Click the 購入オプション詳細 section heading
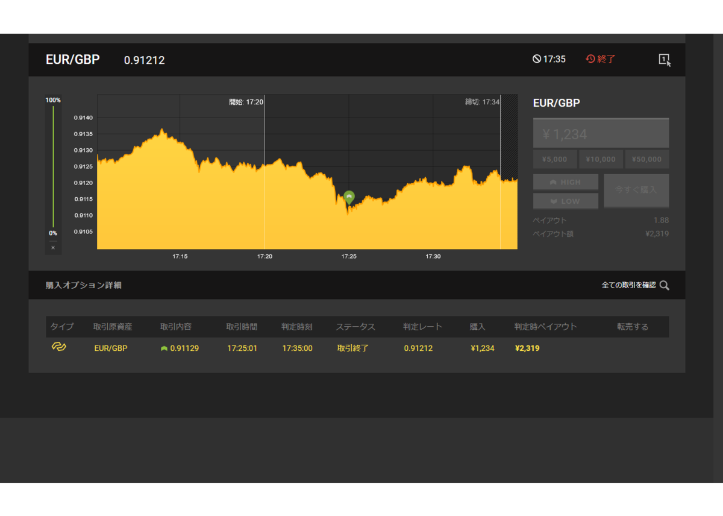The height and width of the screenshot is (516, 723). pos(84,285)
